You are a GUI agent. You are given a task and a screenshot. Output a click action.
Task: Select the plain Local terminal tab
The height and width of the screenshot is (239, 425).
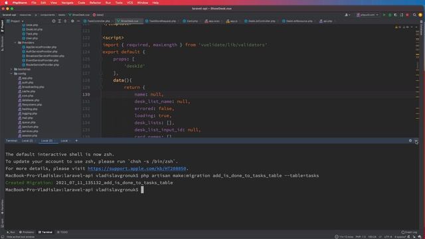point(64,141)
